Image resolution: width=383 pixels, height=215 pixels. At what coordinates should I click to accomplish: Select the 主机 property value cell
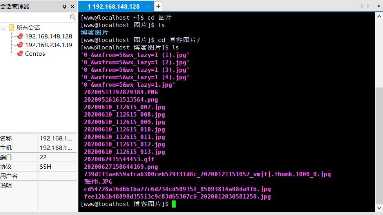click(x=57, y=148)
